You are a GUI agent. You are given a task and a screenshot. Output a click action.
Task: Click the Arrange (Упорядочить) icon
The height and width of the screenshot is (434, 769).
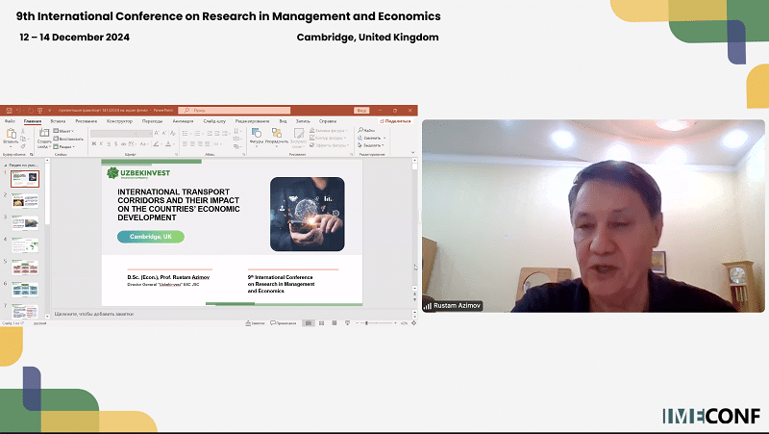coord(277,134)
